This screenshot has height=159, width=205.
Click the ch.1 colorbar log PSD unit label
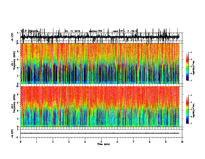click(194, 68)
